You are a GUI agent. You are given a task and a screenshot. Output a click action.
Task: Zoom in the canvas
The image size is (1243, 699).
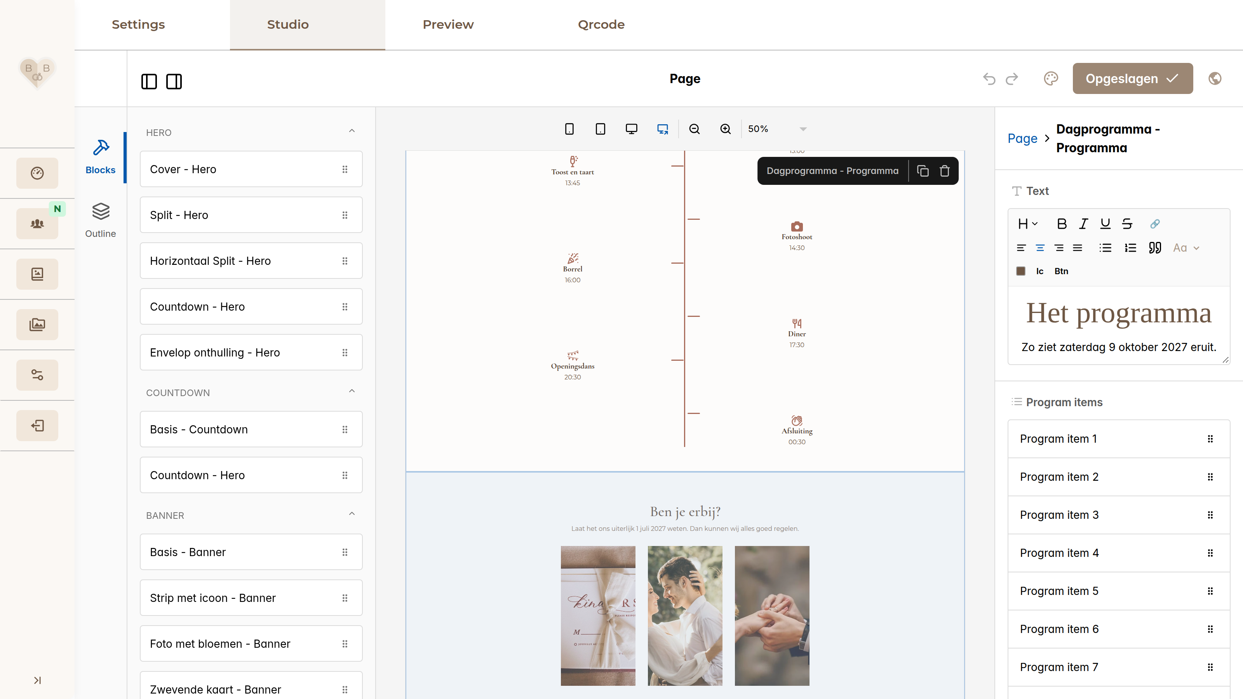[x=725, y=129]
